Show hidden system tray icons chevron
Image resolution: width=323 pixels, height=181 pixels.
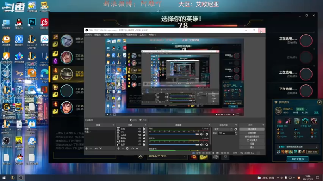pos(278,178)
